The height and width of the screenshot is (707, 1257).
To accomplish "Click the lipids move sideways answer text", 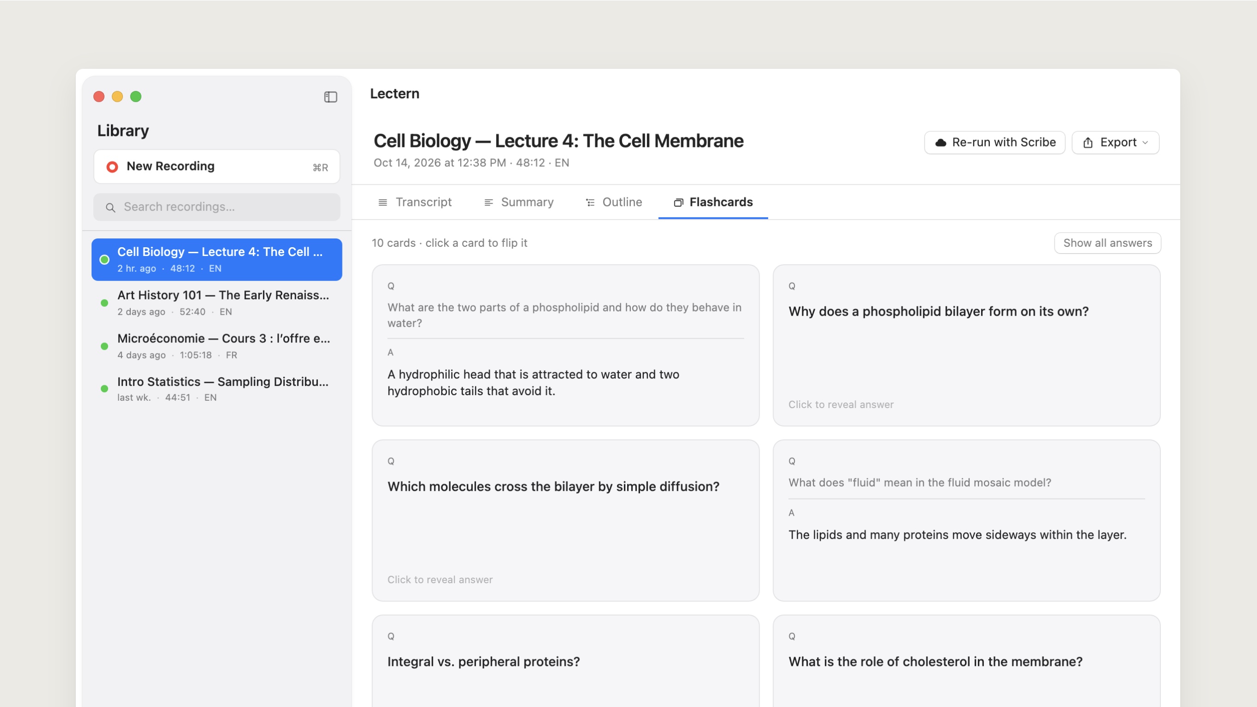I will click(x=958, y=535).
